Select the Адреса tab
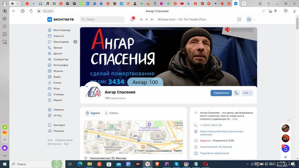 point(93,113)
